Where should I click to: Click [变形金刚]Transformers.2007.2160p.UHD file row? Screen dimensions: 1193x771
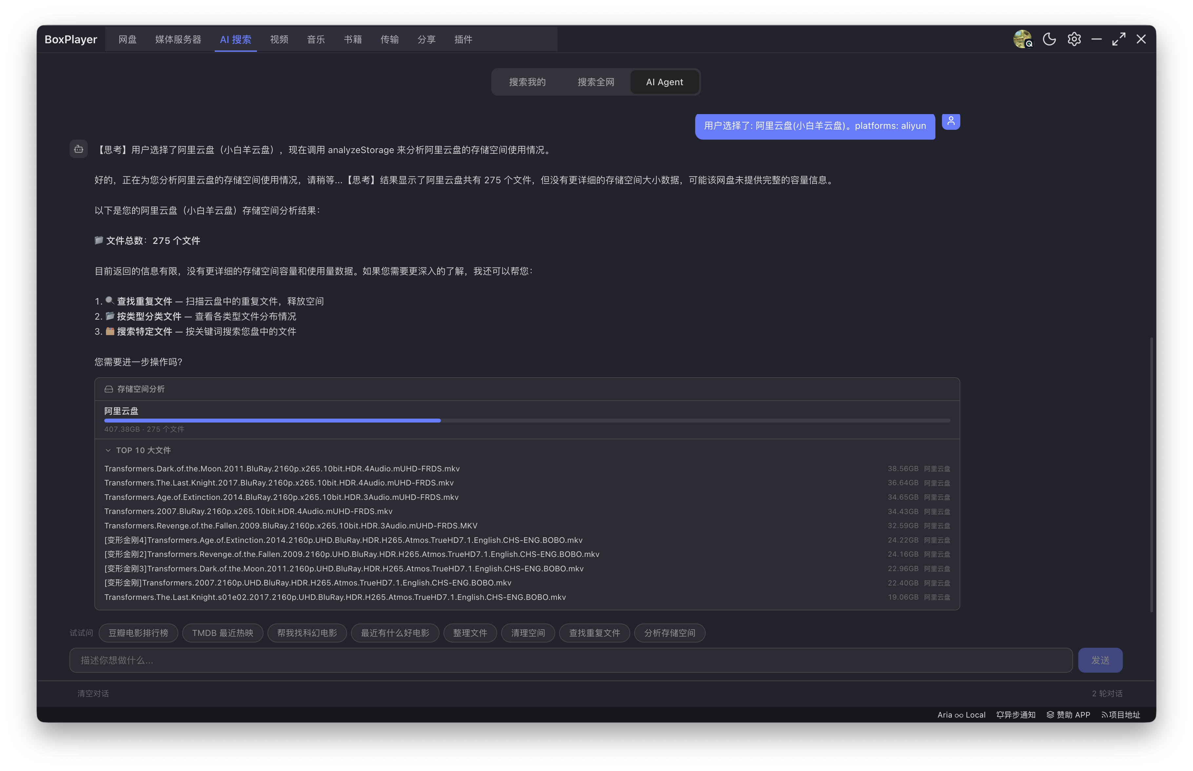point(527,583)
